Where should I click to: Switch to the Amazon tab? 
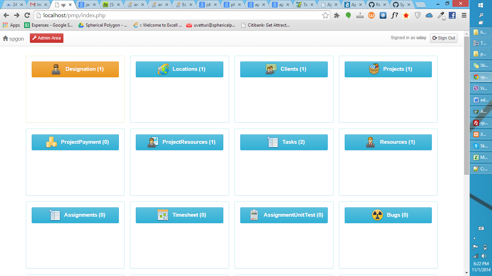click(x=352, y=5)
